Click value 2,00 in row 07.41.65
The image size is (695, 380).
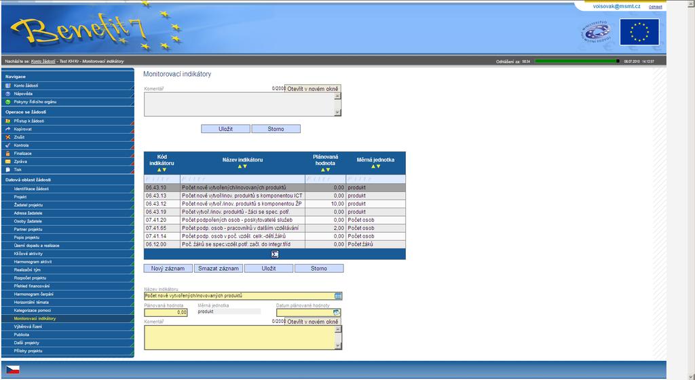(x=339, y=228)
